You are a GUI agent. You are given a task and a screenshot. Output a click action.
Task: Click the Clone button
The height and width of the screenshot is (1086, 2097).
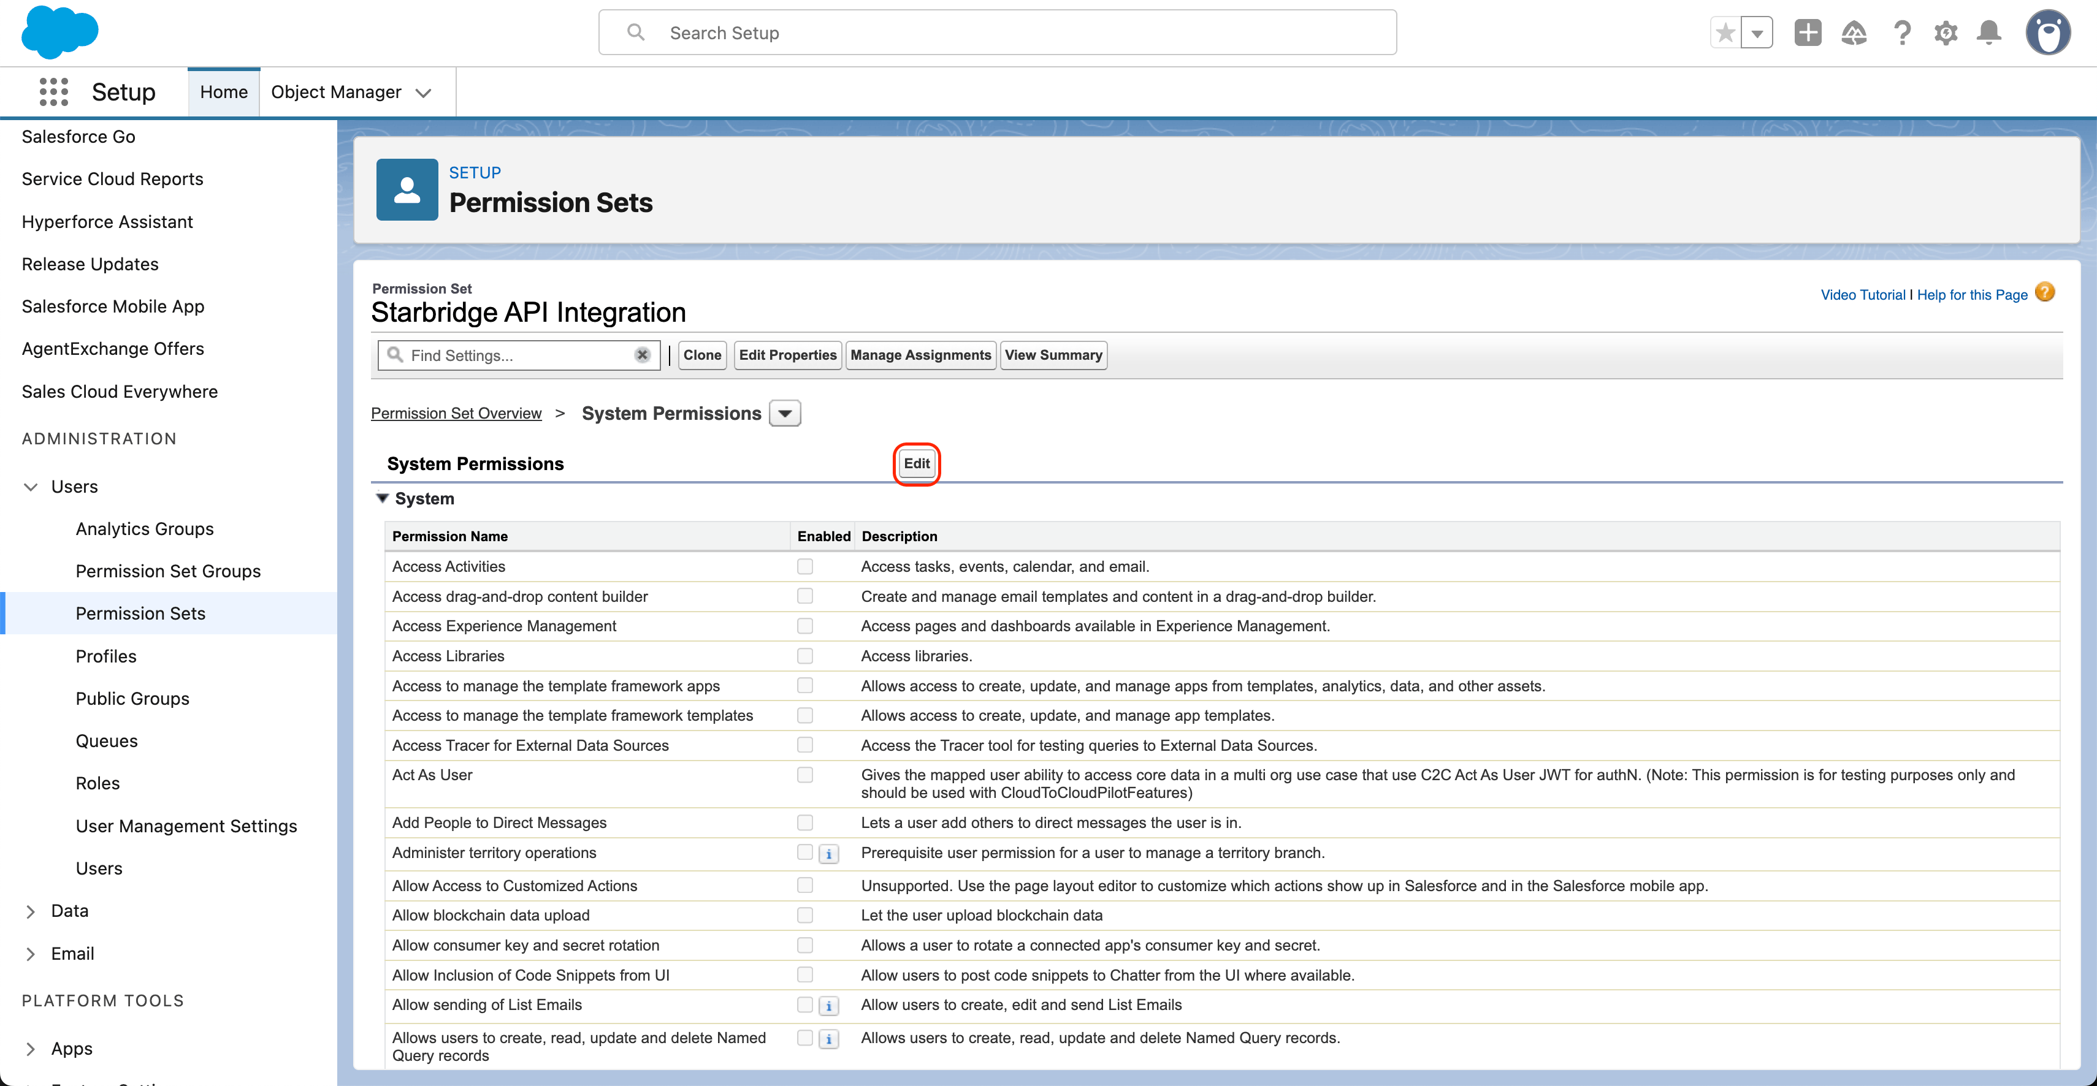(x=701, y=355)
